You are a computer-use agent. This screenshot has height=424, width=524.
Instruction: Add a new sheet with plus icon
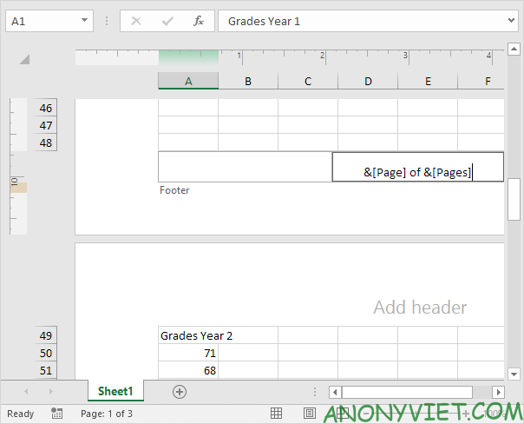click(180, 392)
